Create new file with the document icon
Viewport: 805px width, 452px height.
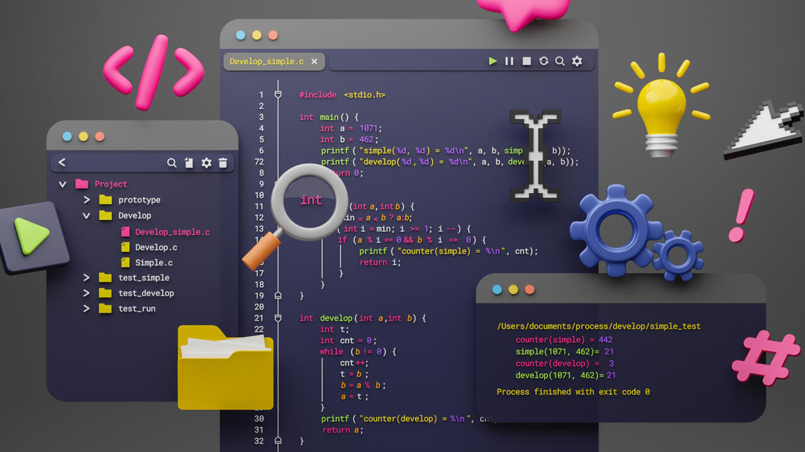[189, 163]
